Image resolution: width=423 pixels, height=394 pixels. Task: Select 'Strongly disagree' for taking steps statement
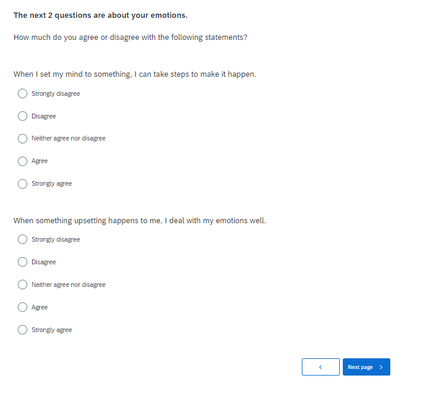(23, 93)
